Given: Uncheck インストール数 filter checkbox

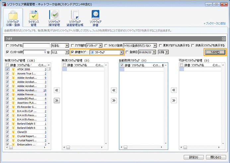Looking at the screenshot, I should [8, 52].
